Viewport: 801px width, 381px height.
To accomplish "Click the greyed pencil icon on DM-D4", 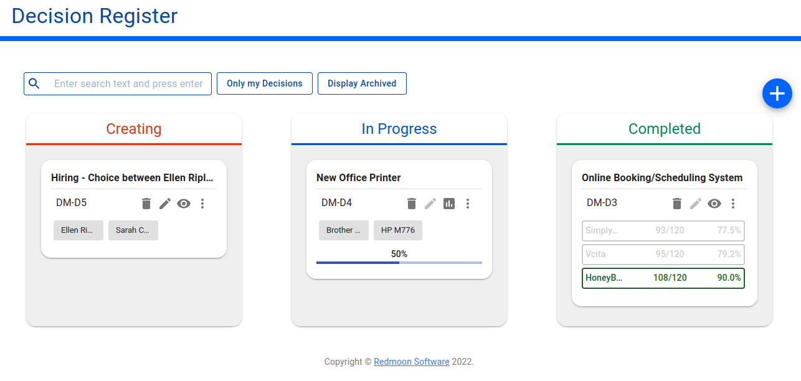I will click(x=430, y=204).
